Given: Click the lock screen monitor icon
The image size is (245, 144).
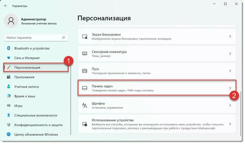Looking at the screenshot, I should [85, 37].
